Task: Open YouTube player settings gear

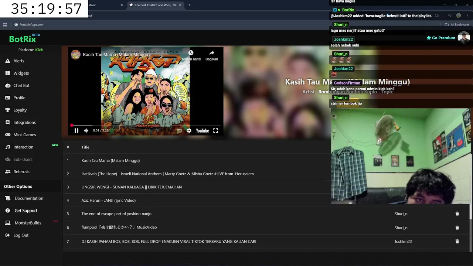Action: coord(189,130)
